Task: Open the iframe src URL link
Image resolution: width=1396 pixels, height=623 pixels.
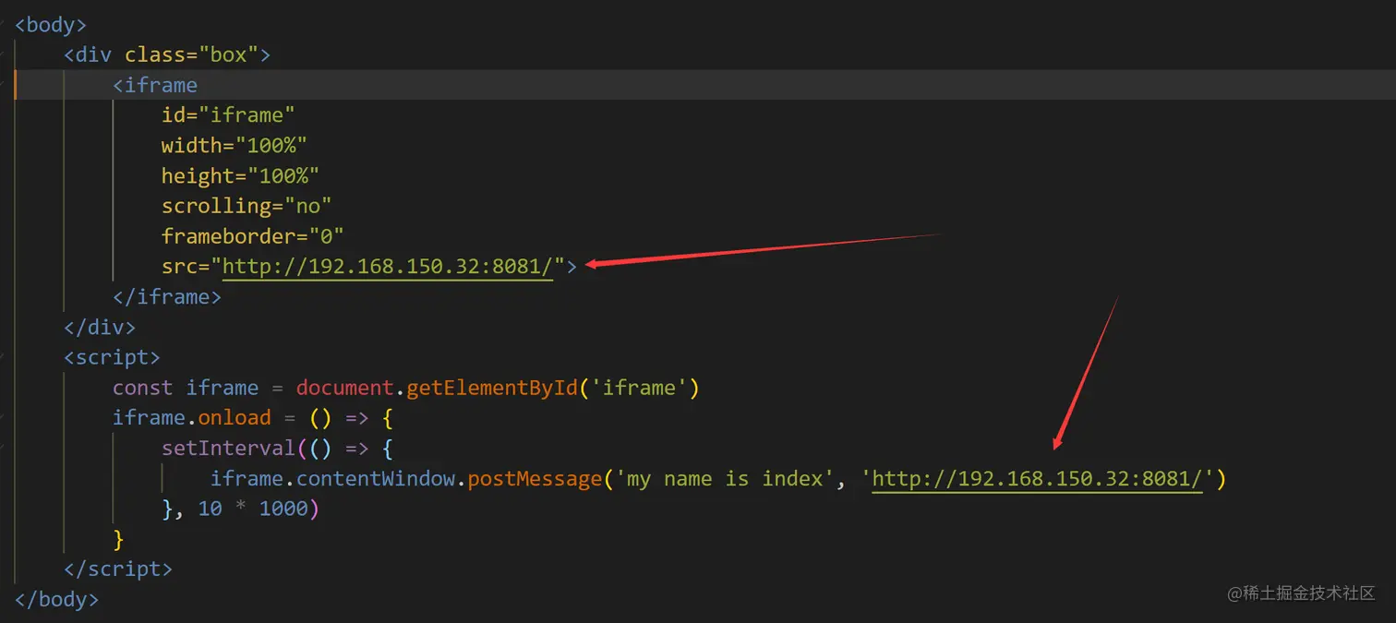Action: click(388, 266)
